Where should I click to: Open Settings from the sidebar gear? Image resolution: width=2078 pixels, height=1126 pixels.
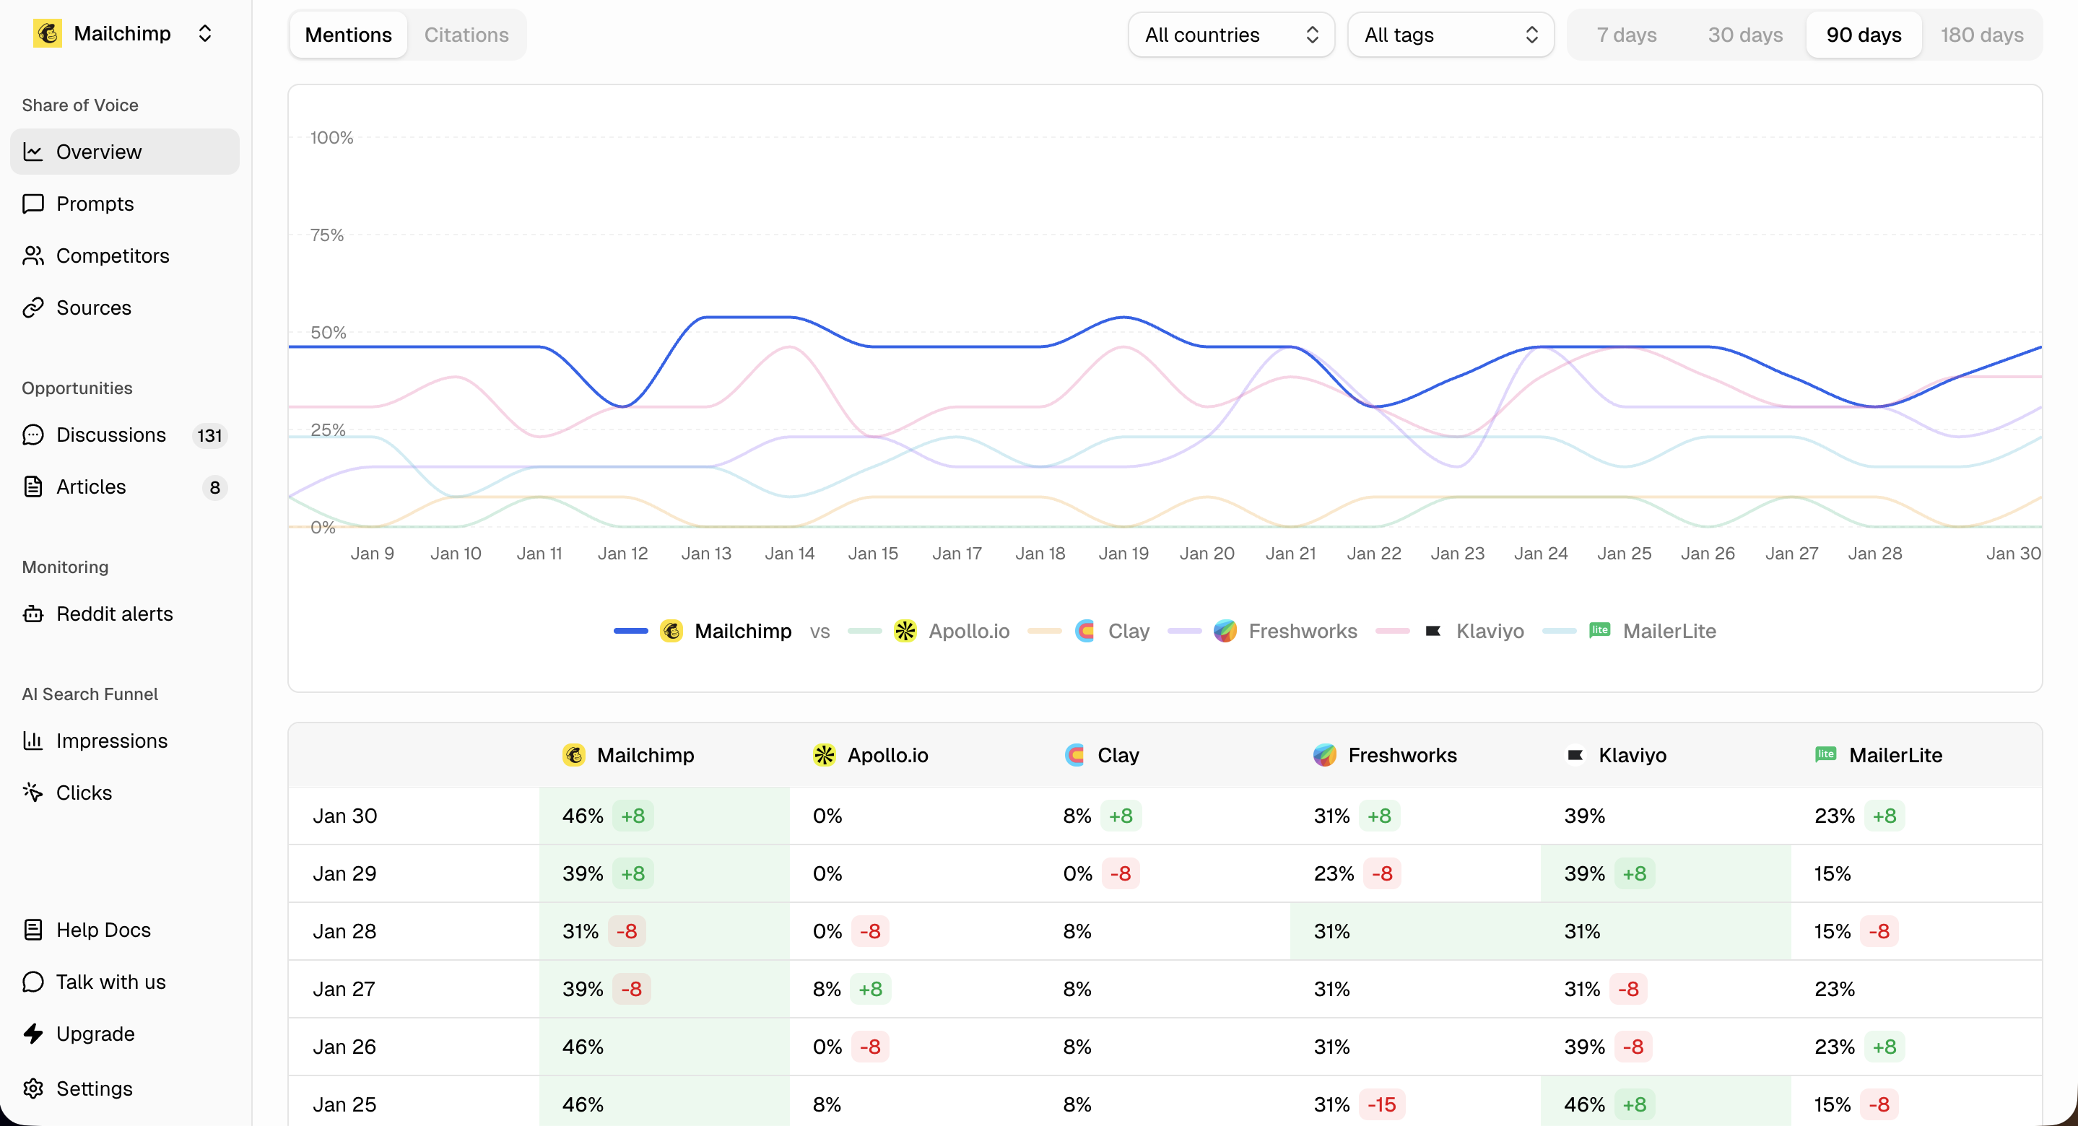point(33,1088)
